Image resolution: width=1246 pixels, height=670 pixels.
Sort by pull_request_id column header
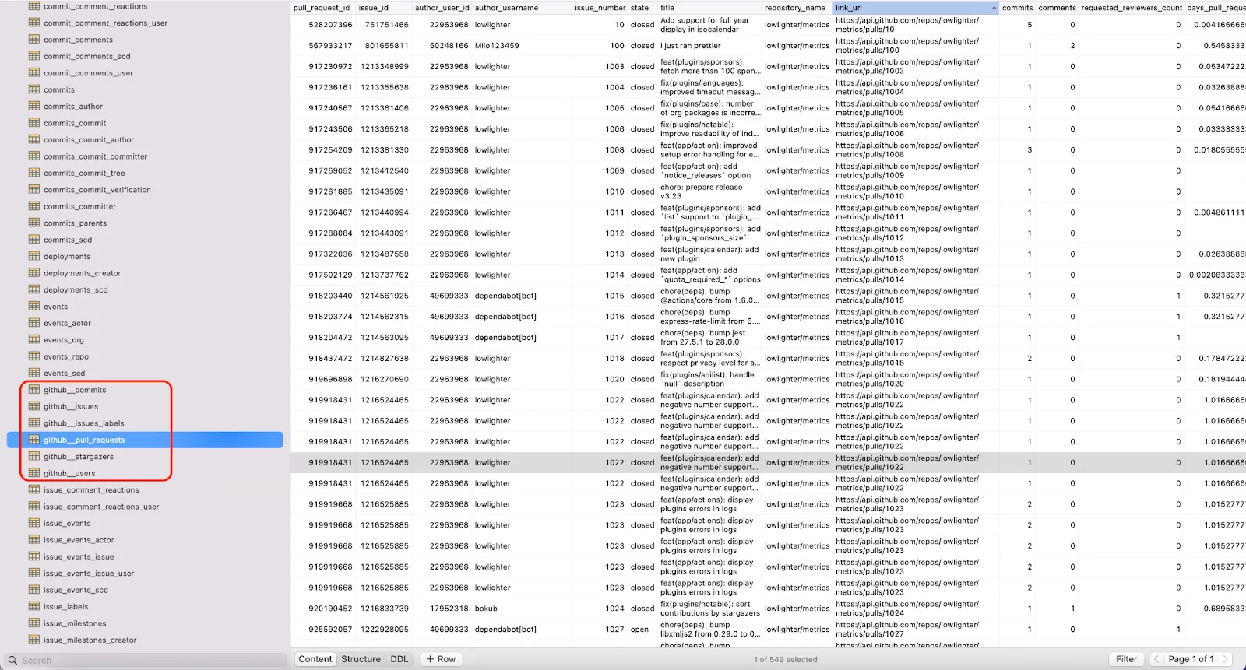[322, 8]
